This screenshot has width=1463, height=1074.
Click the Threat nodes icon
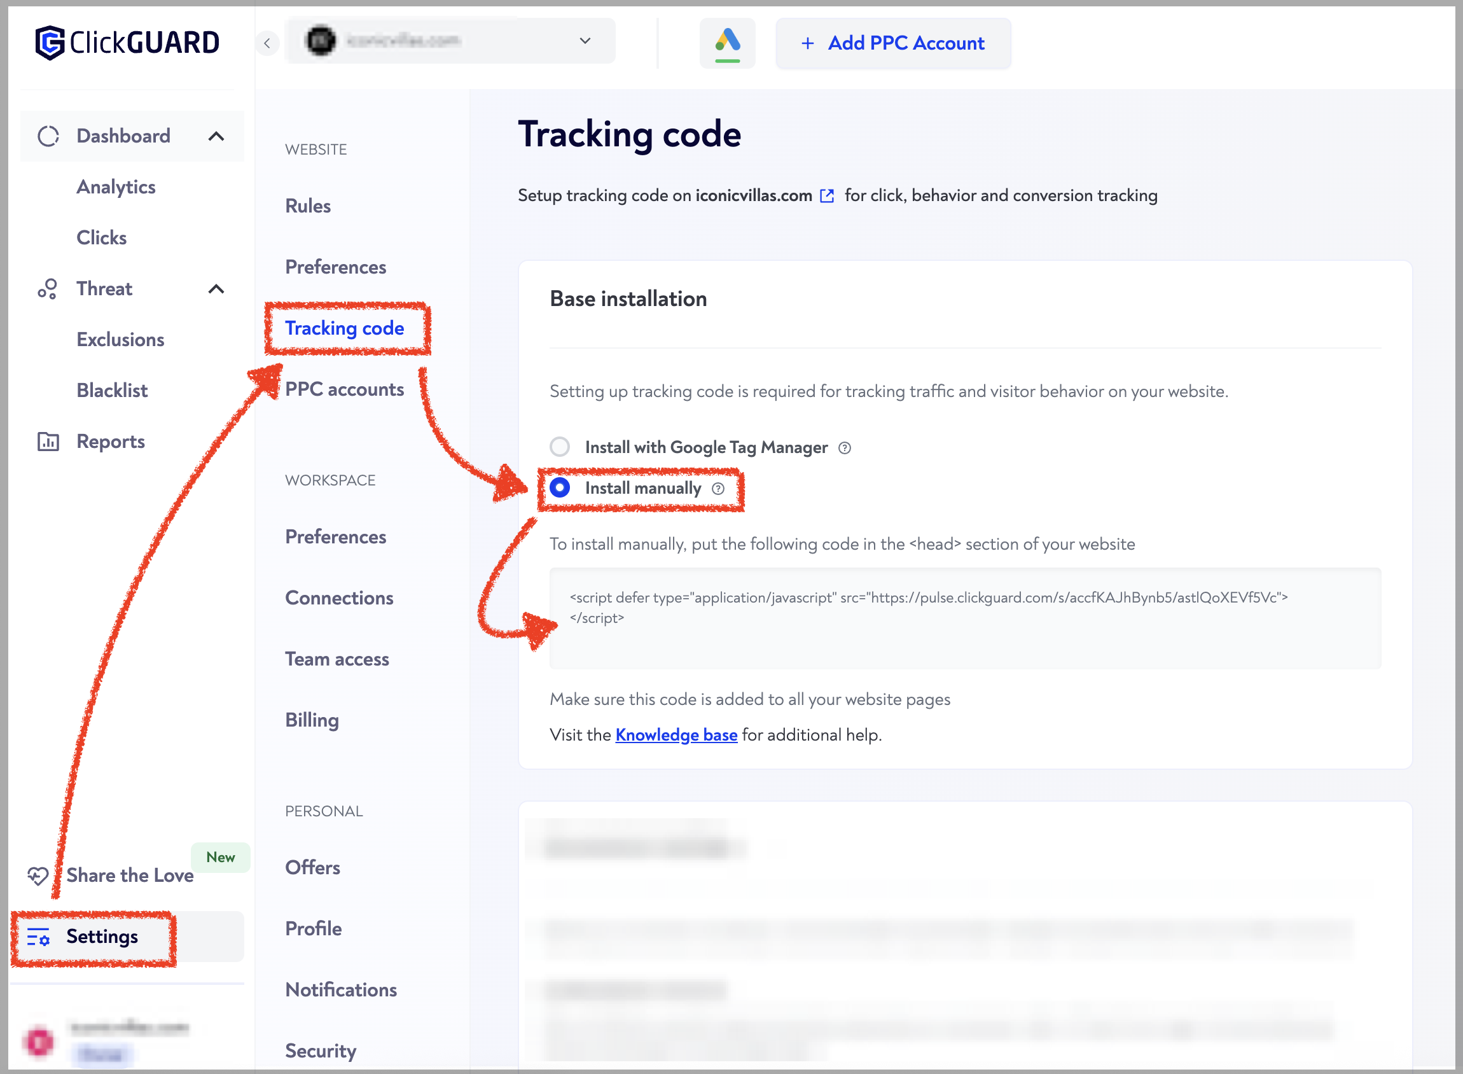[x=48, y=289]
